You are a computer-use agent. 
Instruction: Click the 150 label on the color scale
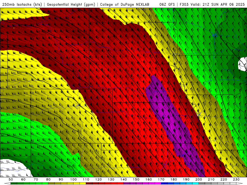[x=136, y=179]
